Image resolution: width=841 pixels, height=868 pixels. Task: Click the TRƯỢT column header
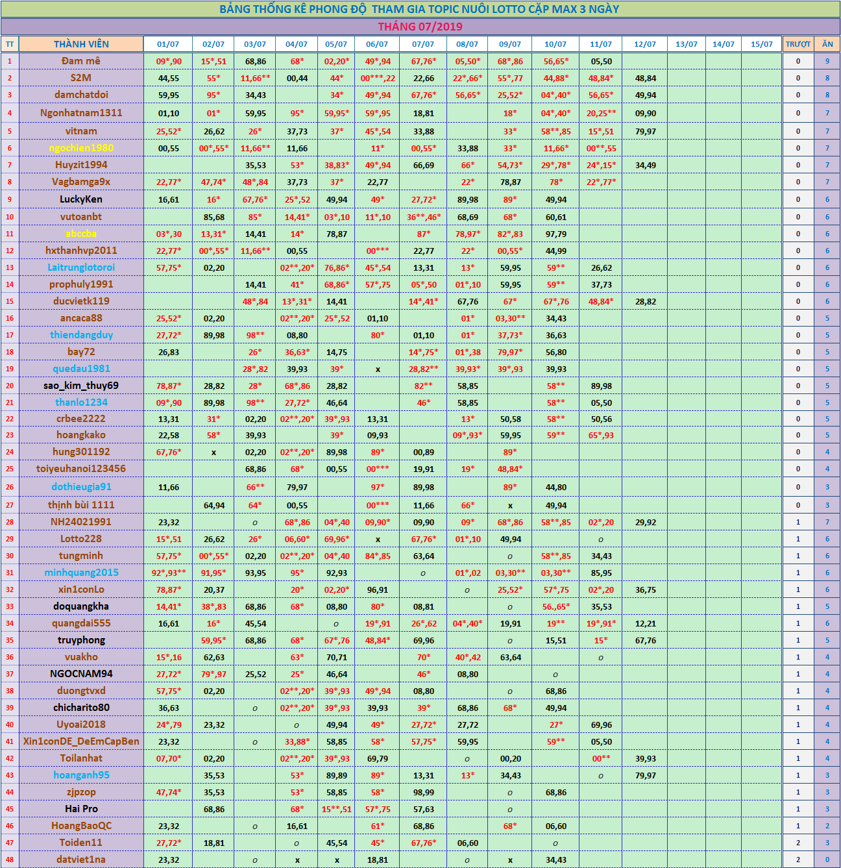click(798, 44)
